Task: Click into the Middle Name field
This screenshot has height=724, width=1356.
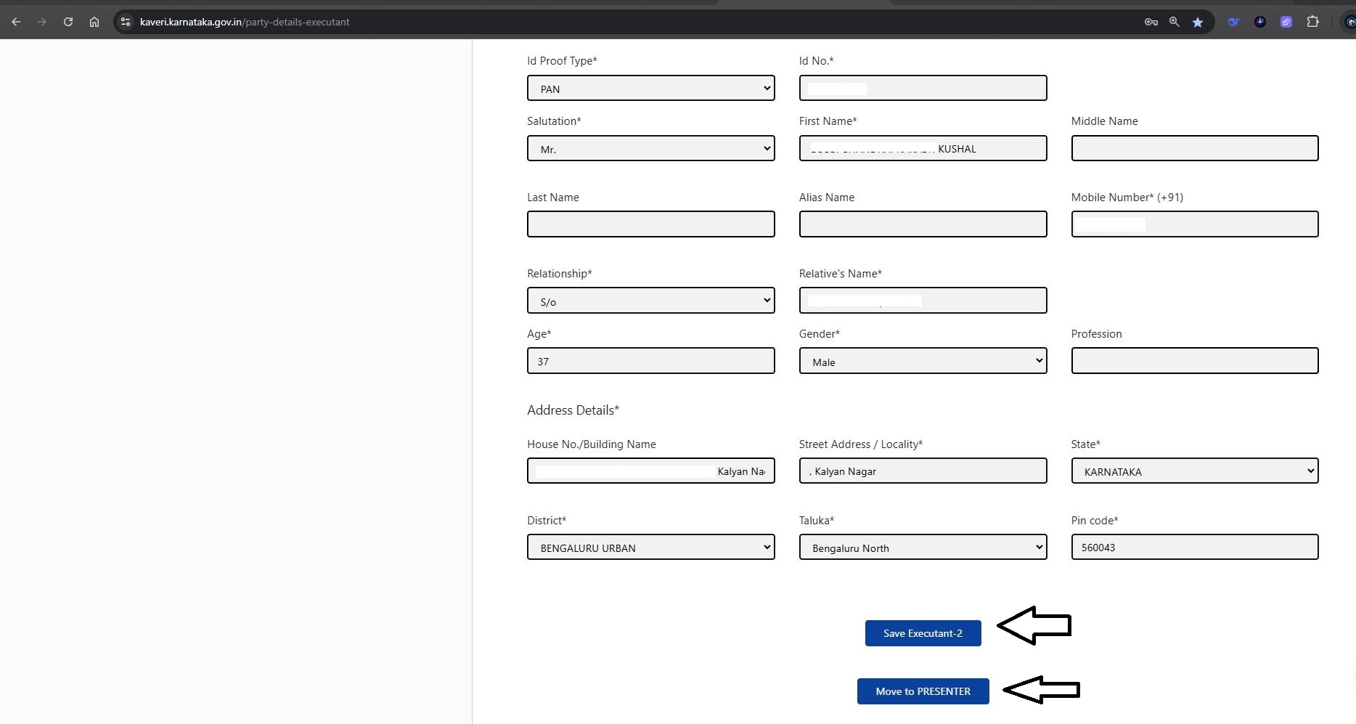Action: point(1194,149)
